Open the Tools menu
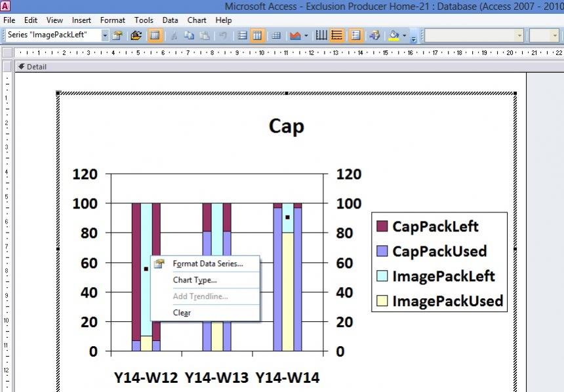Screen dimensions: 564x392 pyautogui.click(x=144, y=20)
